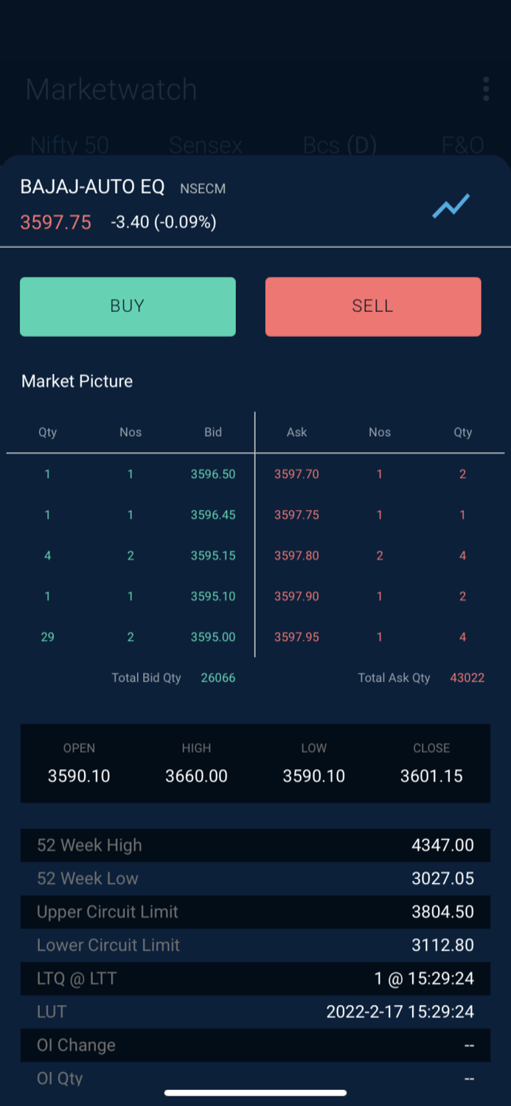Tap the current price 3597.75
The height and width of the screenshot is (1106, 511).
pyautogui.click(x=55, y=221)
